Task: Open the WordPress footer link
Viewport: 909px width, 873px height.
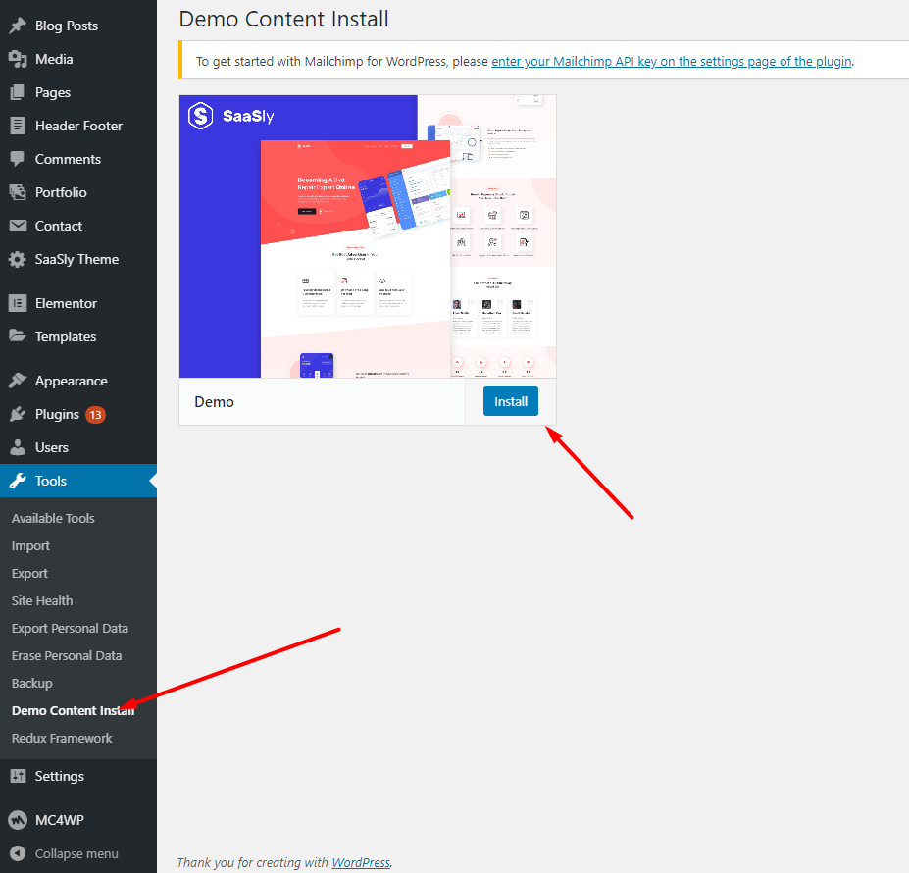Action: pyautogui.click(x=361, y=862)
